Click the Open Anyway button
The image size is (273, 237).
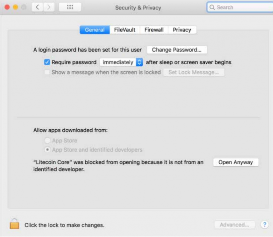[236, 162]
